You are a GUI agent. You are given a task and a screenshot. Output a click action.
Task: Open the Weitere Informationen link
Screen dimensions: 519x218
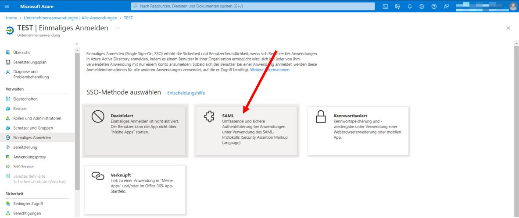pyautogui.click(x=270, y=70)
